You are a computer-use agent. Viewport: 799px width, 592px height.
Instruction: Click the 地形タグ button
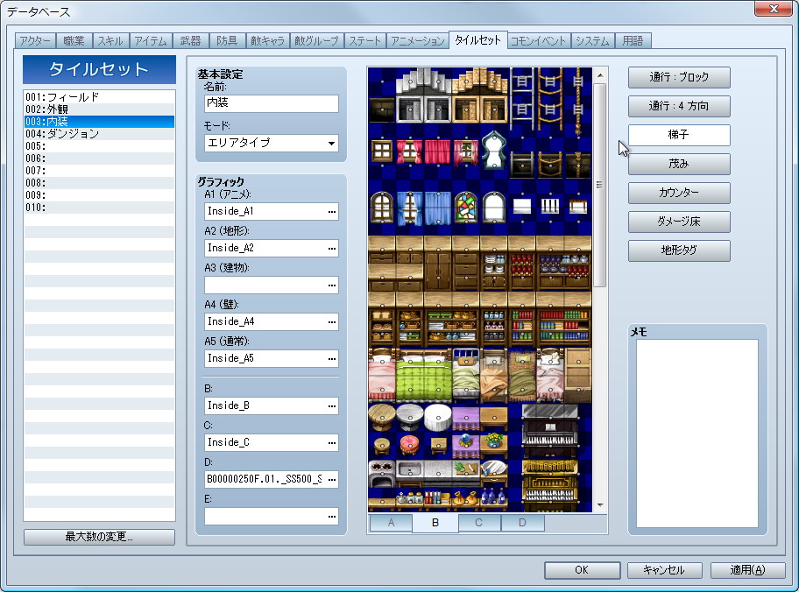(679, 250)
